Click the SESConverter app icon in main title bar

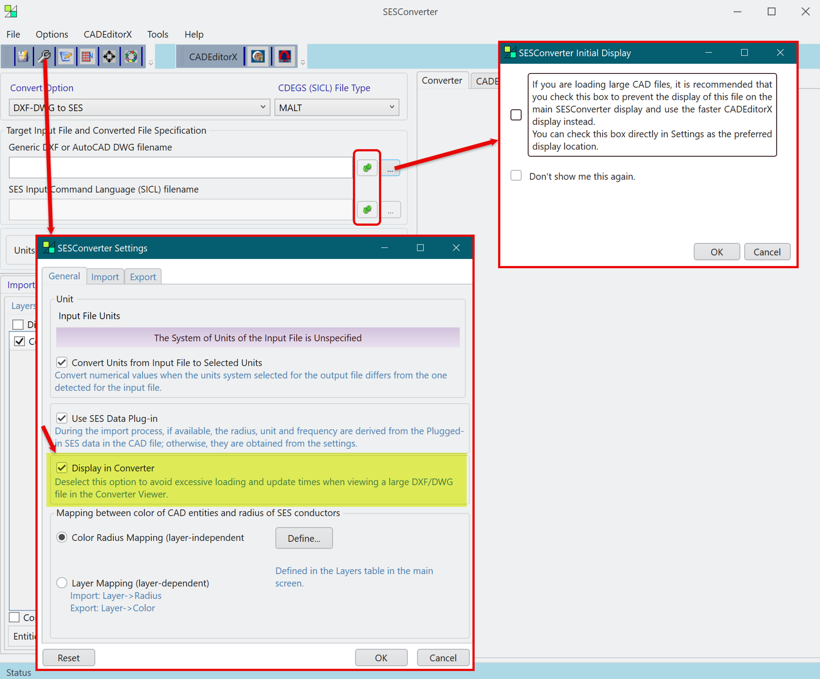pos(11,11)
